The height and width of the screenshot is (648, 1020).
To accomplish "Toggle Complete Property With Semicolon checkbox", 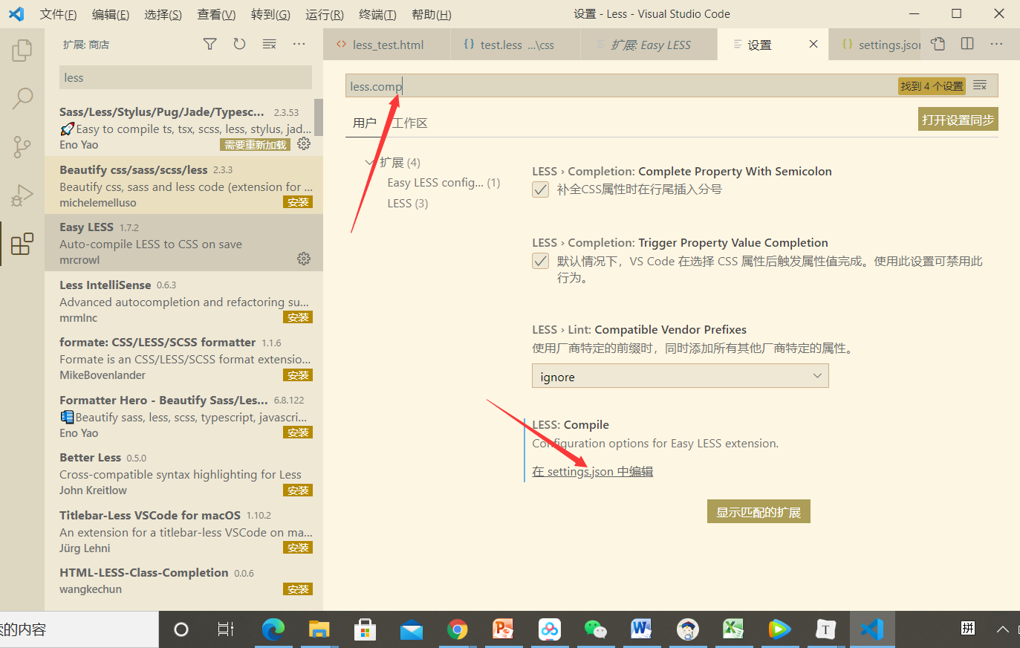I will [x=541, y=189].
